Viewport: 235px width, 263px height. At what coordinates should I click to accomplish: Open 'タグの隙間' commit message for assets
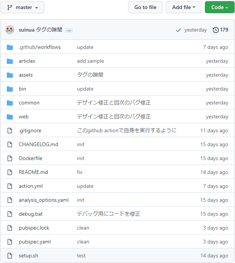(x=90, y=75)
